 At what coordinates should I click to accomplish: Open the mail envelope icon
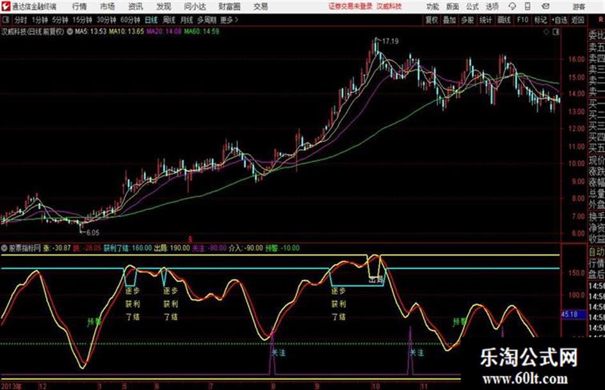pyautogui.click(x=545, y=6)
